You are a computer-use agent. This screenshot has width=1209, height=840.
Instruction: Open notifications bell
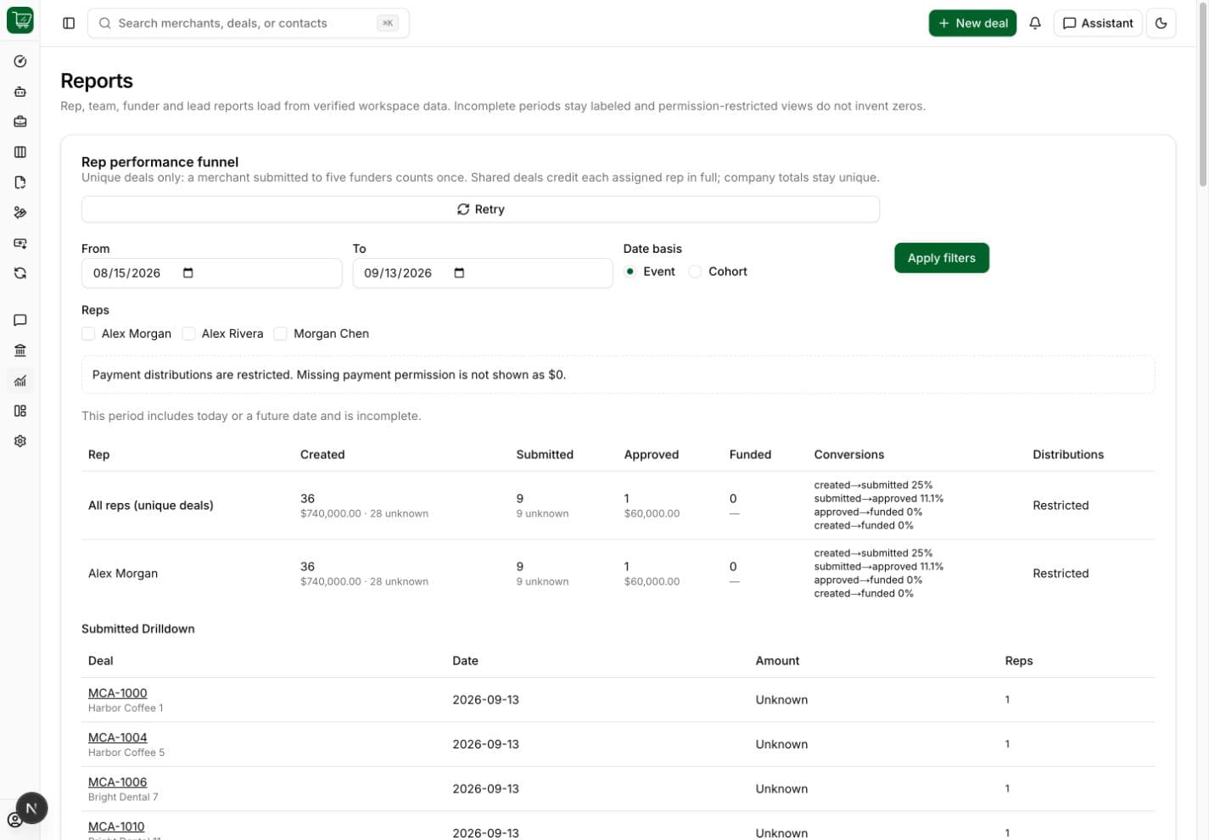[x=1034, y=23]
